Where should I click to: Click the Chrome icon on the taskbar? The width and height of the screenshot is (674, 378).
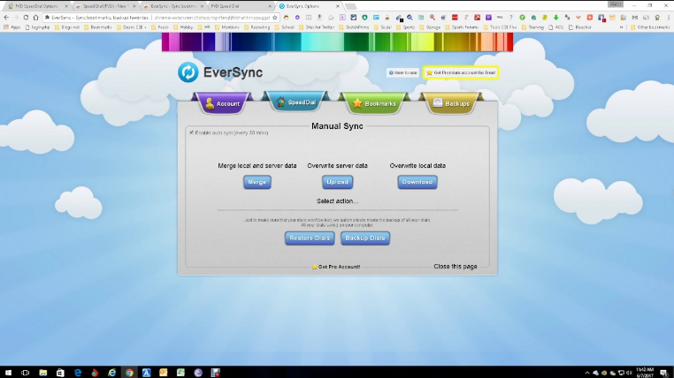pyautogui.click(x=129, y=373)
